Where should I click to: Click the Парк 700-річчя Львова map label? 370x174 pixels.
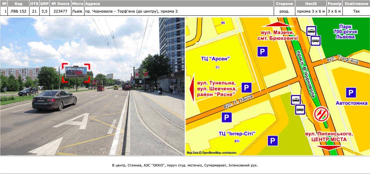[344, 31]
